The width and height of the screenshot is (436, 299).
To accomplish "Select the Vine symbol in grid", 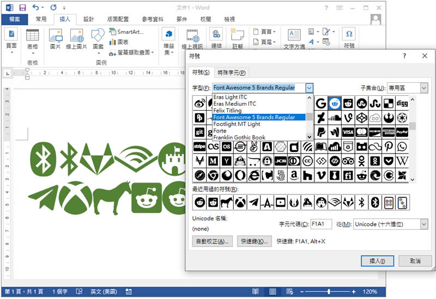I will click(x=348, y=118).
